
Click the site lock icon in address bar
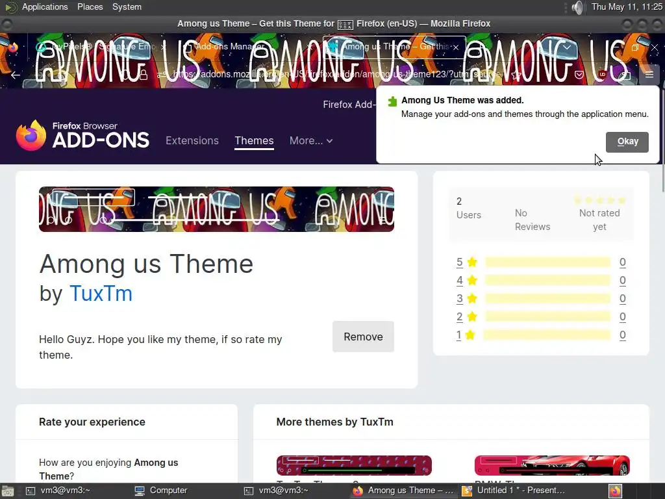pyautogui.click(x=144, y=75)
